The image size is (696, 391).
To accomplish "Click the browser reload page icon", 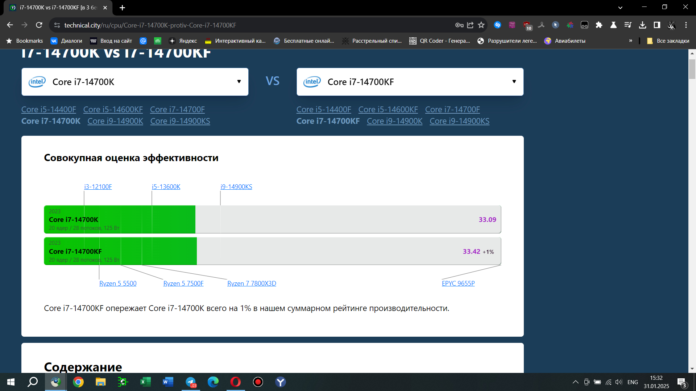I will pyautogui.click(x=39, y=25).
